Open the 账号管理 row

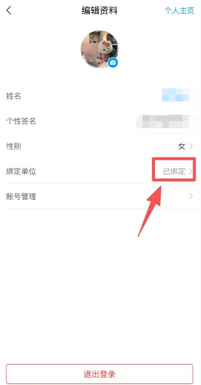coord(100,197)
